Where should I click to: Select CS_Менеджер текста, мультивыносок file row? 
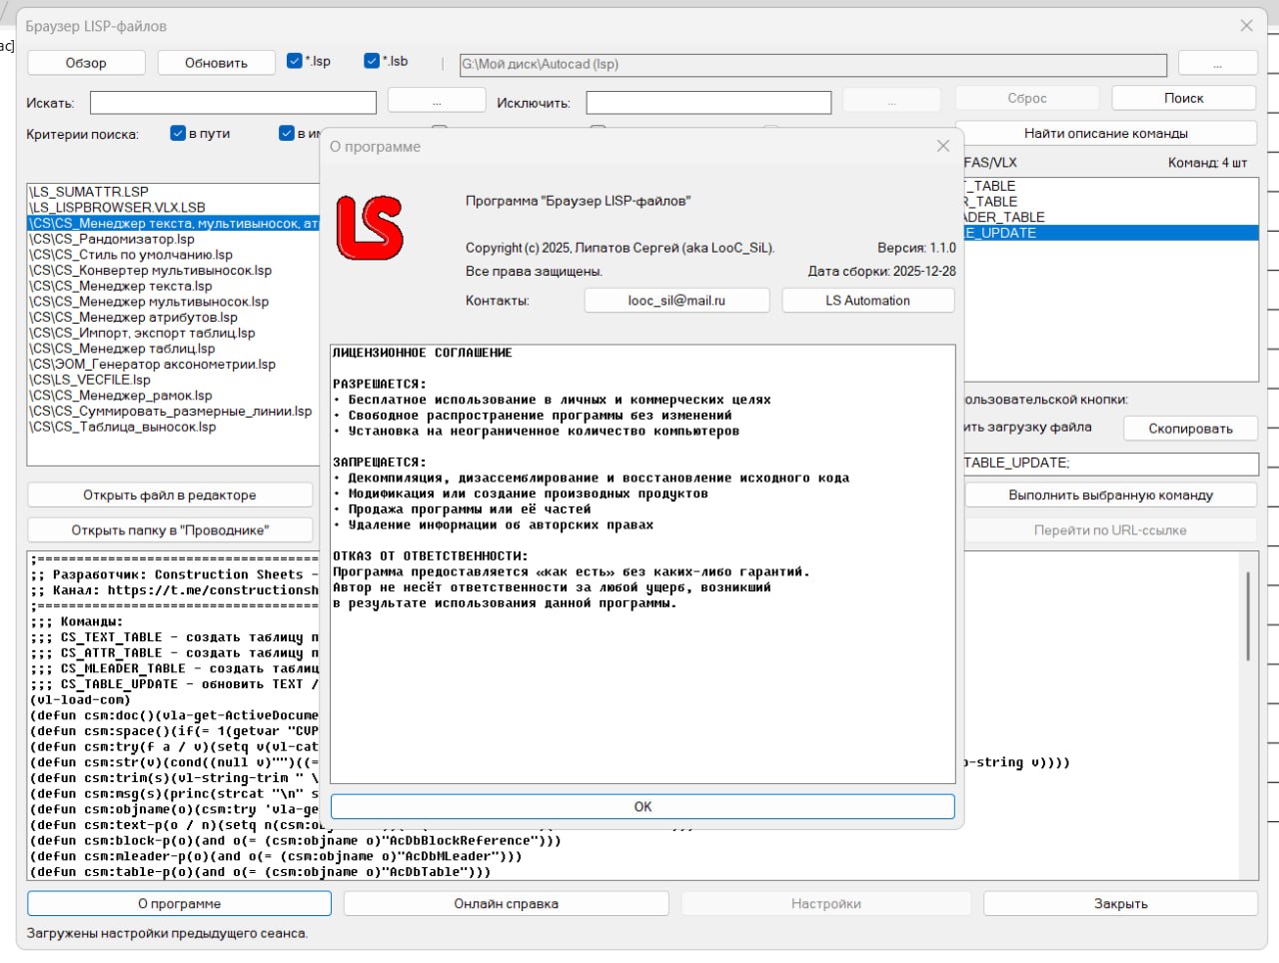(x=174, y=224)
